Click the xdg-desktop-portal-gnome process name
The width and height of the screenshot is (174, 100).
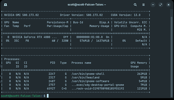click(x=98, y=85)
